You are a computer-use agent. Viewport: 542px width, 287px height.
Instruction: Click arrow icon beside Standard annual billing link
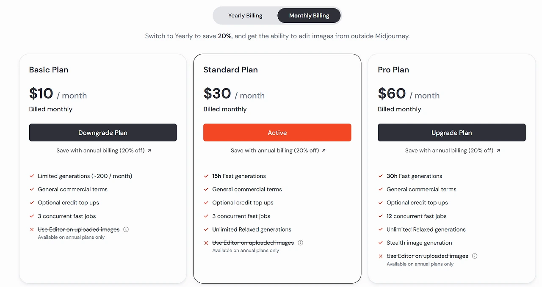324,150
